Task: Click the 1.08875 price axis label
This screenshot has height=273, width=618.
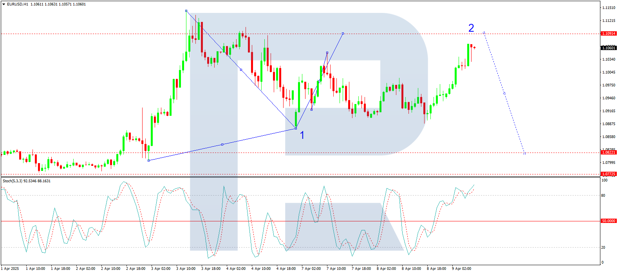Action: point(609,124)
